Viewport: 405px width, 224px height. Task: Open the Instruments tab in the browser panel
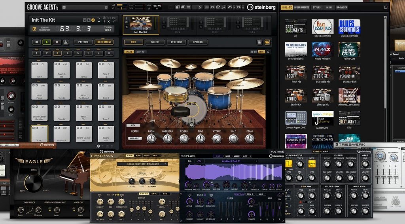click(x=301, y=8)
